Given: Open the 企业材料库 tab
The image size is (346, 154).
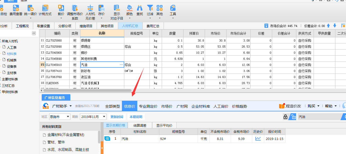Looking at the screenshot, I should pyautogui.click(x=201, y=106).
